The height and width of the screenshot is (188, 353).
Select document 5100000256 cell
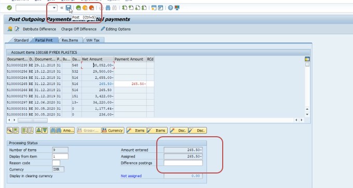click(x=17, y=71)
